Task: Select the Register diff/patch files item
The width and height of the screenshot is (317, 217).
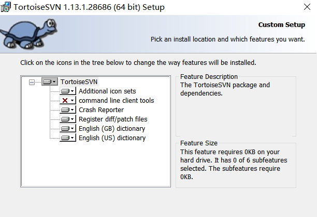Action: [x=113, y=119]
